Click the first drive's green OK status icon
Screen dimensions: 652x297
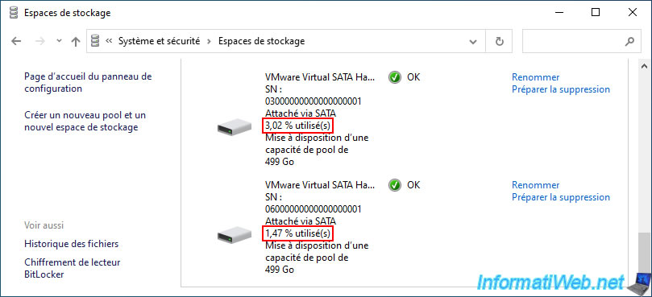pyautogui.click(x=395, y=77)
